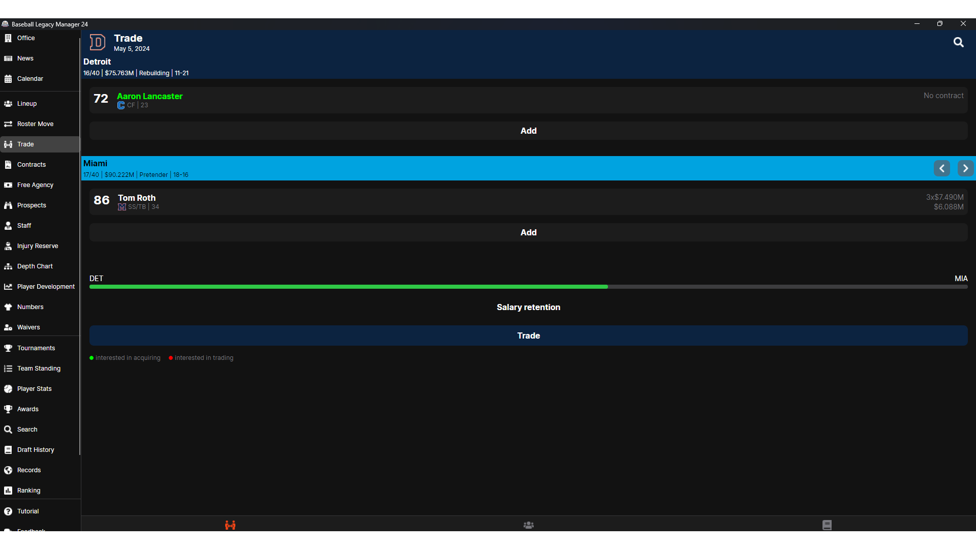The height and width of the screenshot is (549, 976).
Task: Click the Depth Chart hierarchy icon
Action: pos(8,266)
